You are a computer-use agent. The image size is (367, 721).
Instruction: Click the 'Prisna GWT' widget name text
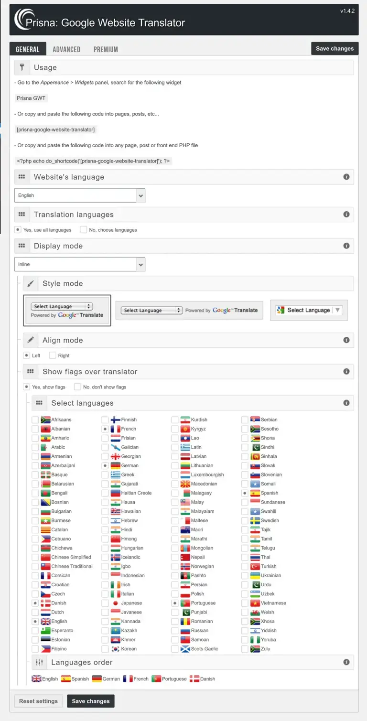pos(31,98)
